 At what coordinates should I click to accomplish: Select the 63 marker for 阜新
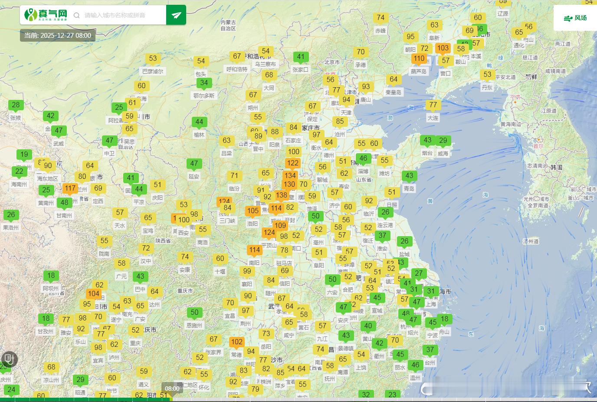[434, 26]
